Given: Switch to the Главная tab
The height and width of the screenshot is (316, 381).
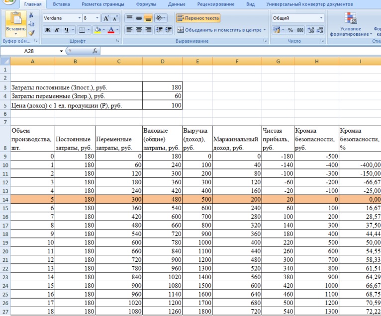Looking at the screenshot, I should 32,4.
